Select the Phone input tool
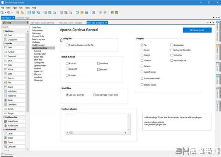Image resolution: width=221 pixels, height=157 pixels. coord(14,69)
